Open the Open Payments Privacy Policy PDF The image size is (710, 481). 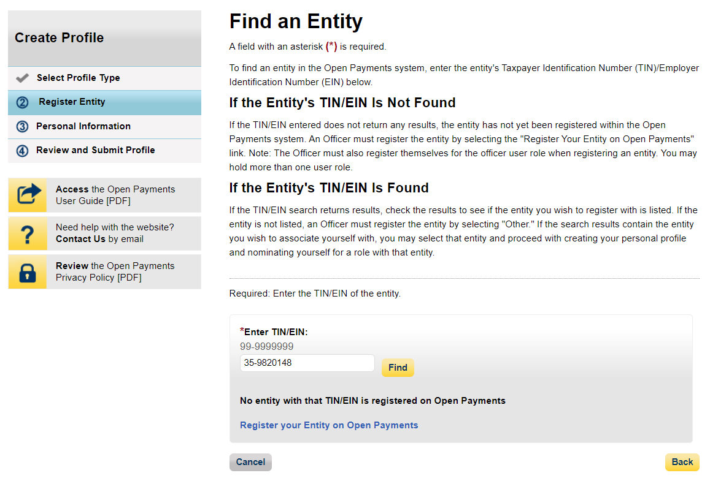(x=115, y=271)
